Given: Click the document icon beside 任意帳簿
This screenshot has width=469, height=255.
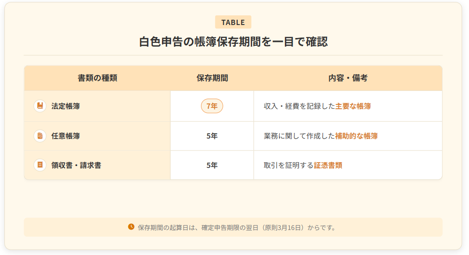Looking at the screenshot, I should click(x=40, y=136).
